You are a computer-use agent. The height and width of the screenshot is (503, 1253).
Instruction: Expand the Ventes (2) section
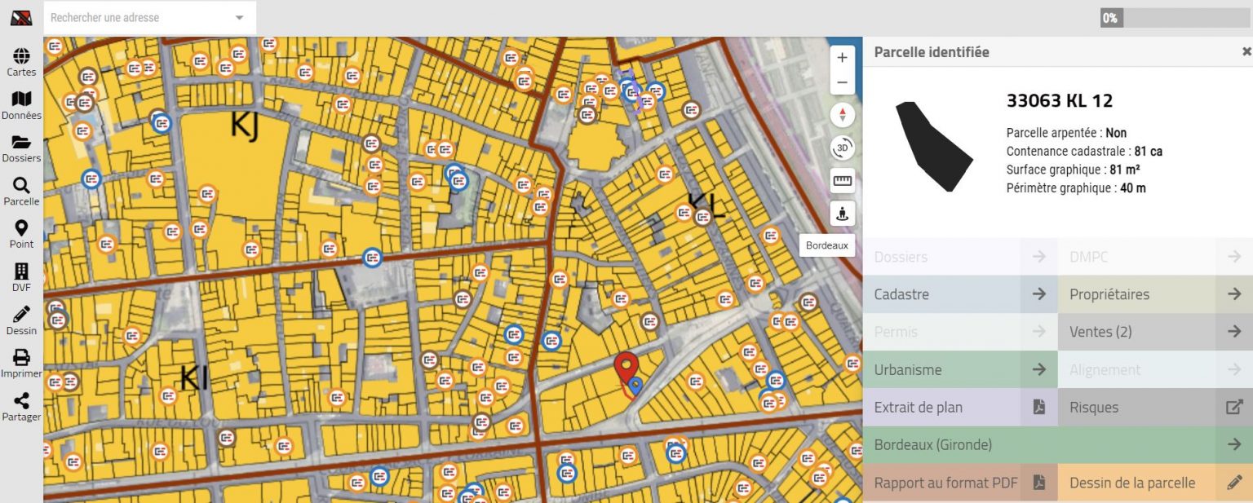pos(1155,332)
